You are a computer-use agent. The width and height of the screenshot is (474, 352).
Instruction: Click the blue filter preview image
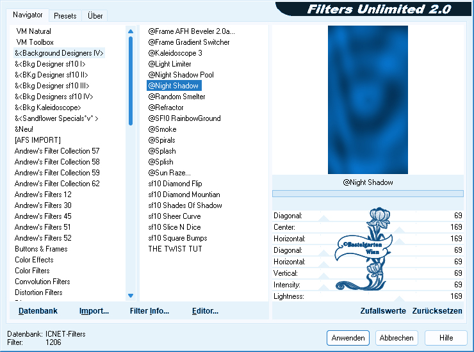click(368, 100)
